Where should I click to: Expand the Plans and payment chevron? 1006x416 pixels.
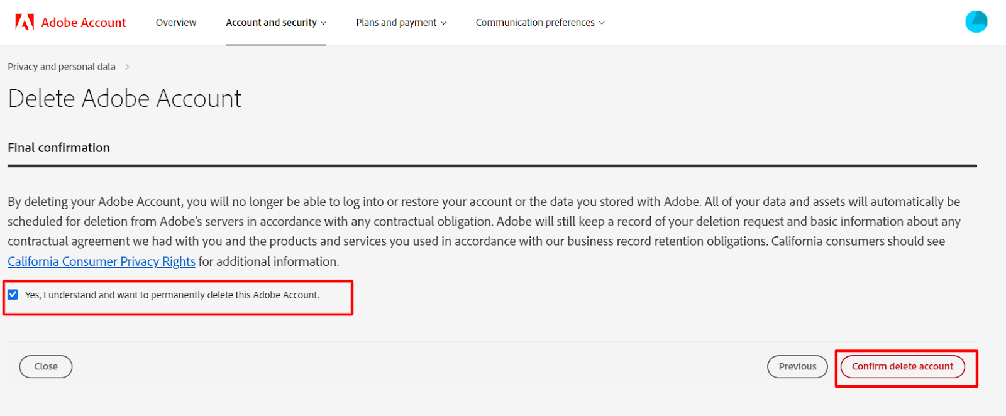pyautogui.click(x=443, y=23)
